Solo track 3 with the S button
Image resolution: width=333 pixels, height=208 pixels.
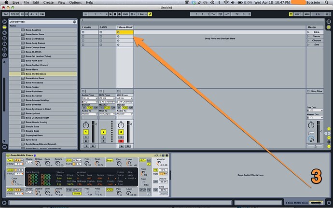[x=121, y=137]
